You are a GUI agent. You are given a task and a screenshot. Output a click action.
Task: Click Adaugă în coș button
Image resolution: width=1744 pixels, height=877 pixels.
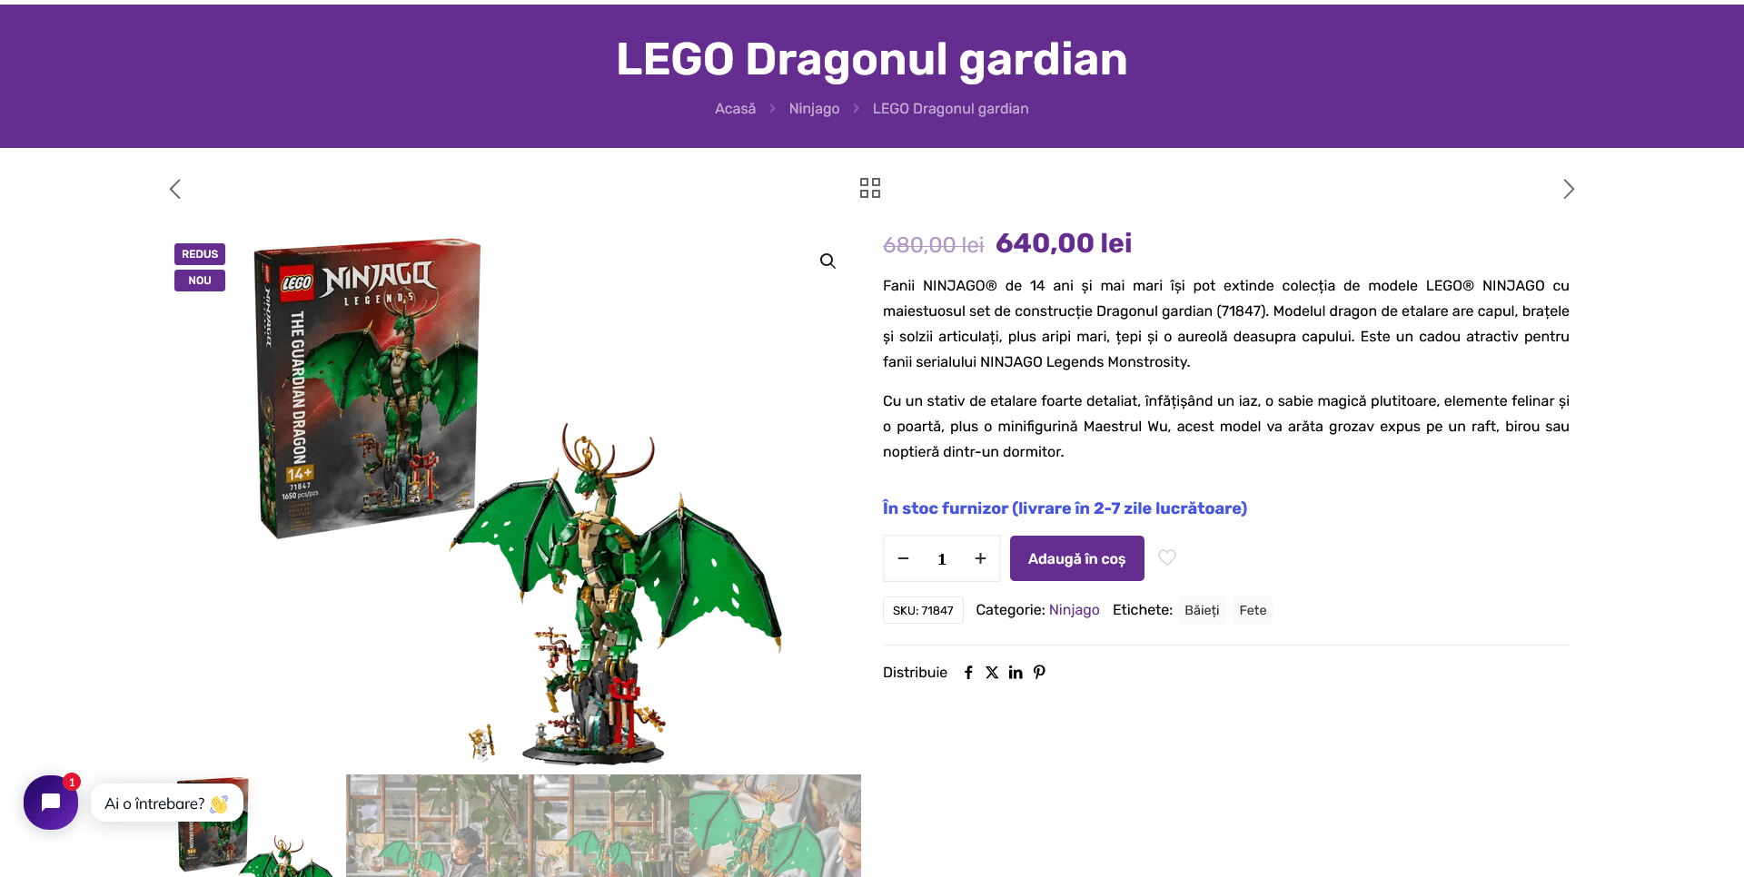pos(1077,558)
